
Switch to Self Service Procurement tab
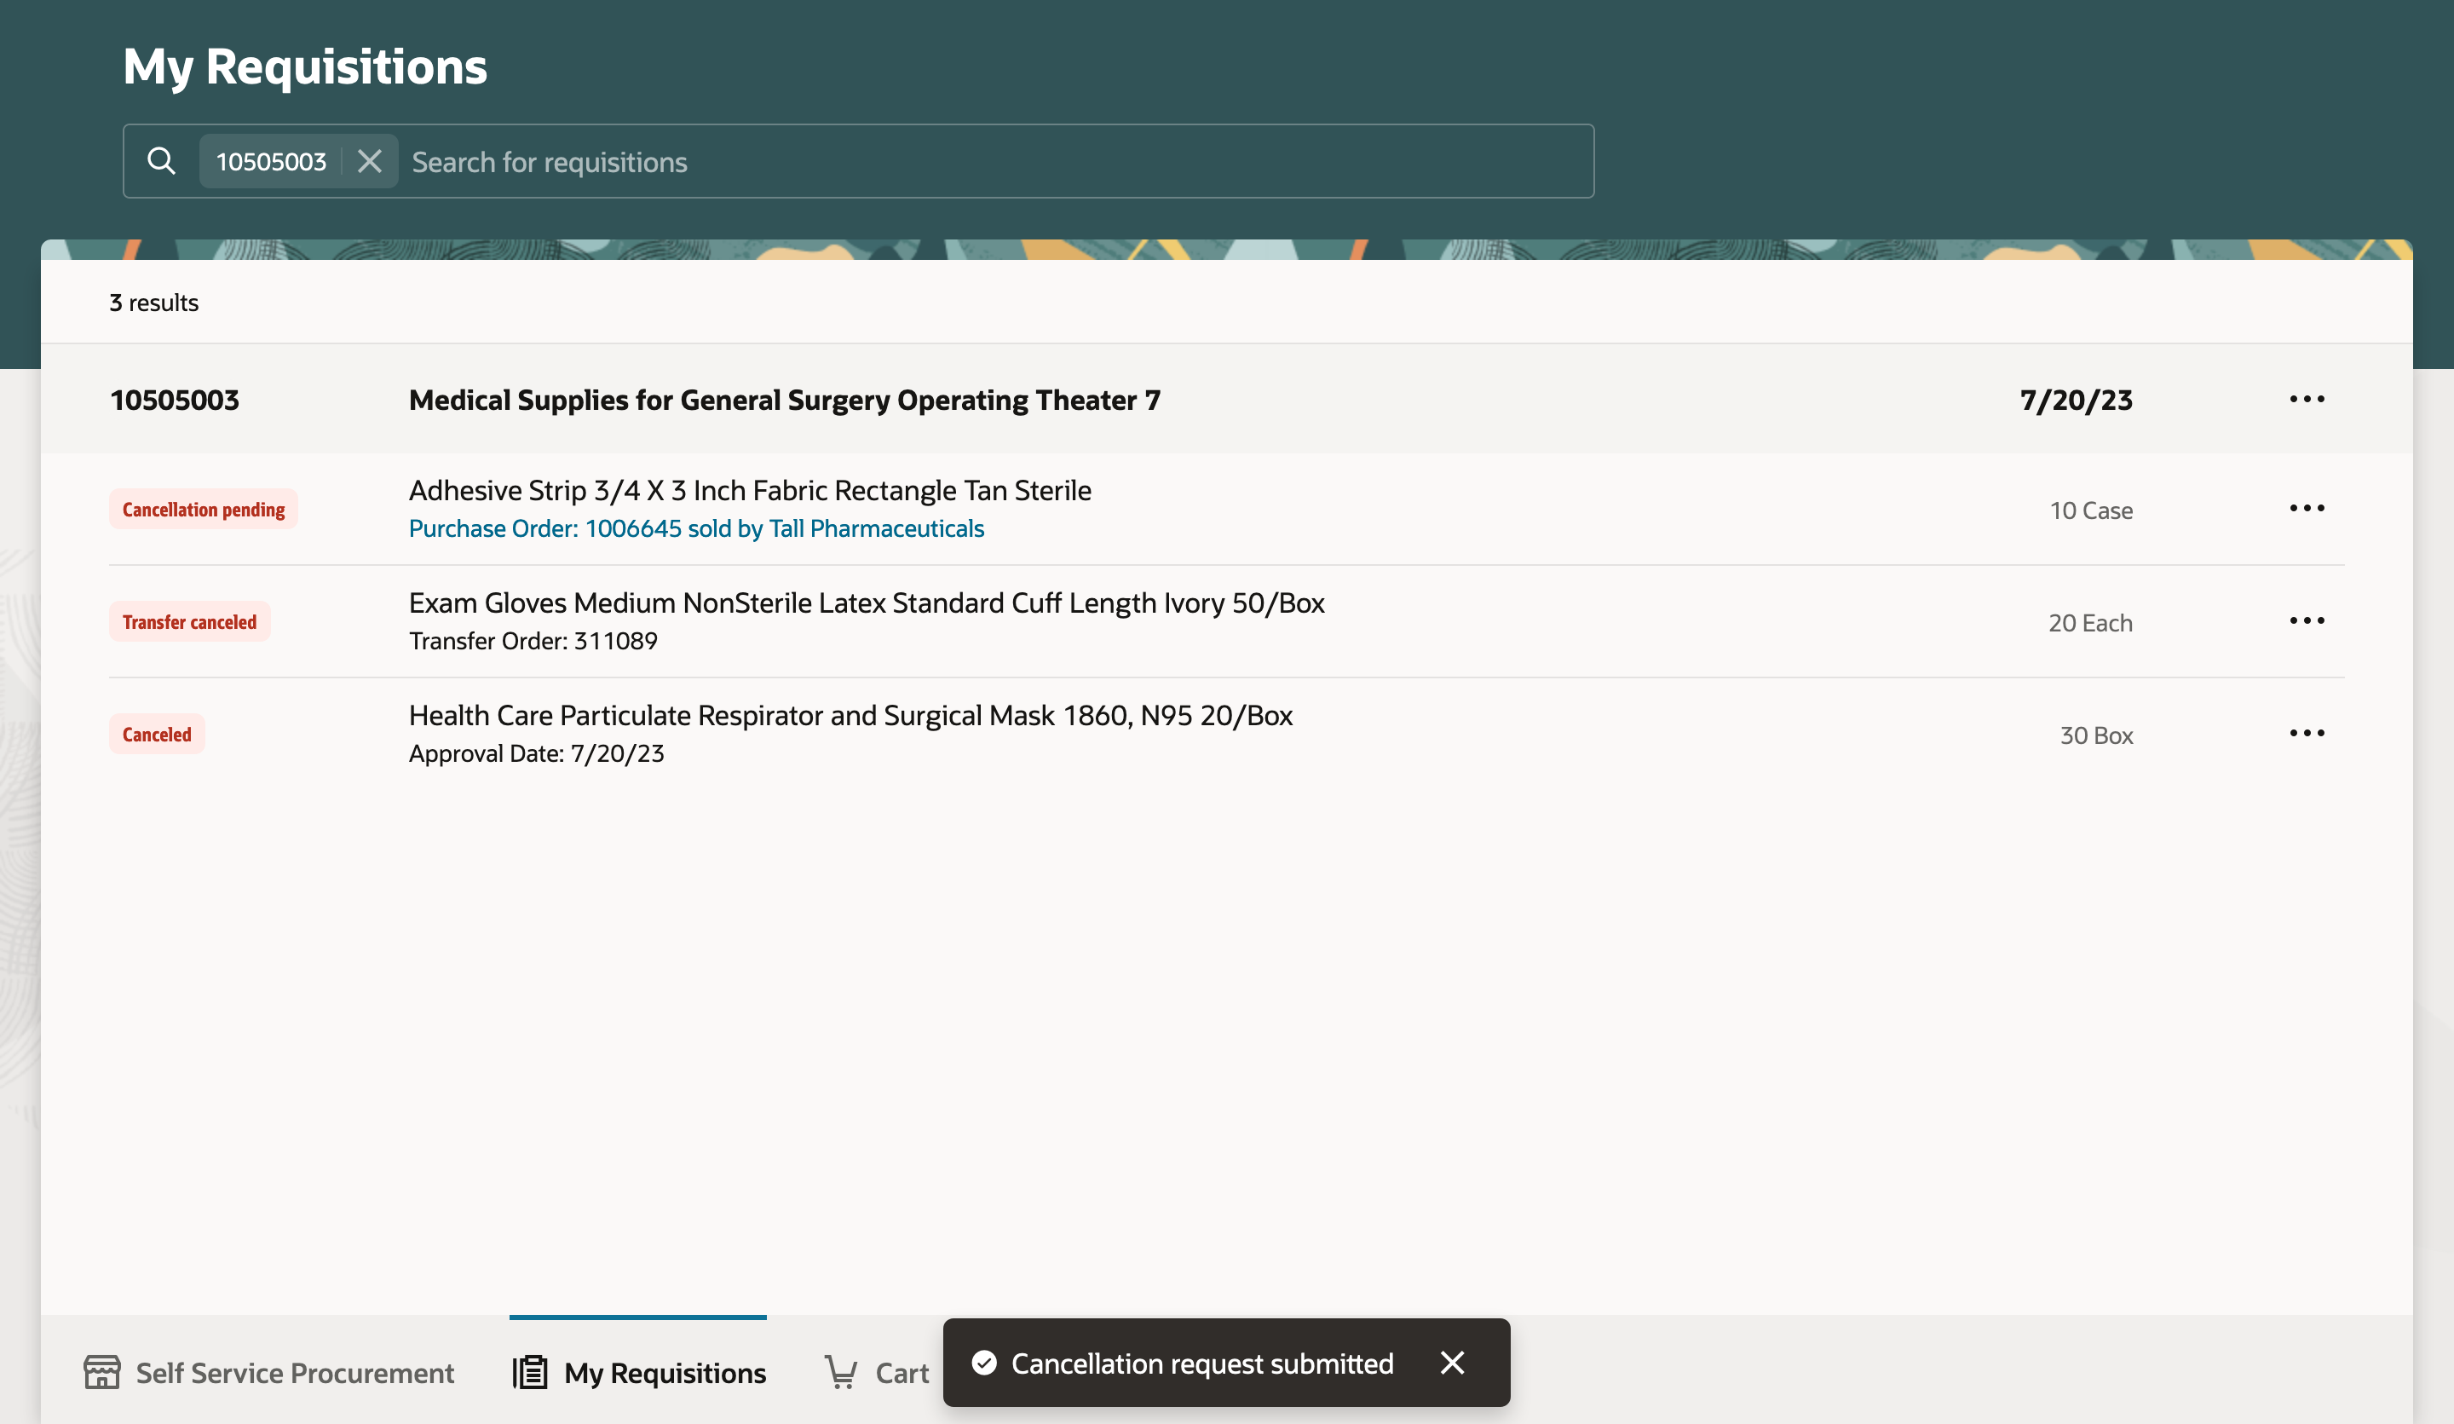pyautogui.click(x=294, y=1372)
